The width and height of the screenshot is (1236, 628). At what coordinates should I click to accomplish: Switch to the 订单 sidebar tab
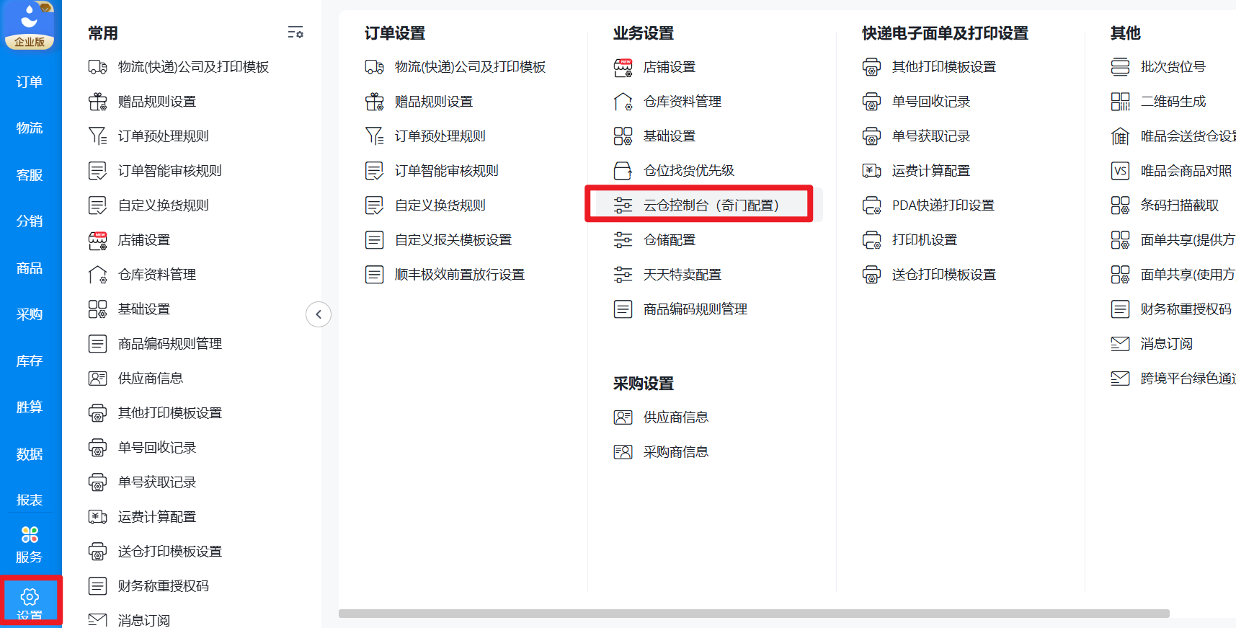[30, 82]
